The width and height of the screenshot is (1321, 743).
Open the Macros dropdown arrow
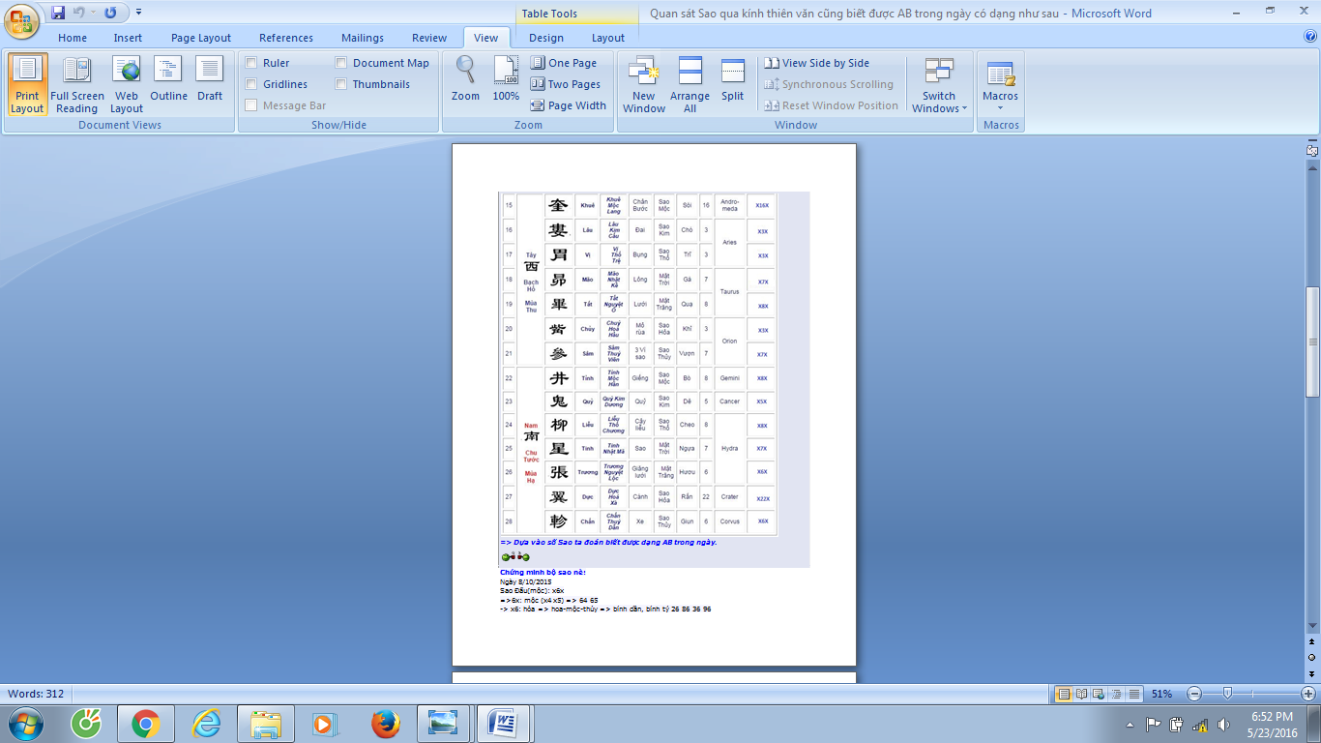[1000, 107]
